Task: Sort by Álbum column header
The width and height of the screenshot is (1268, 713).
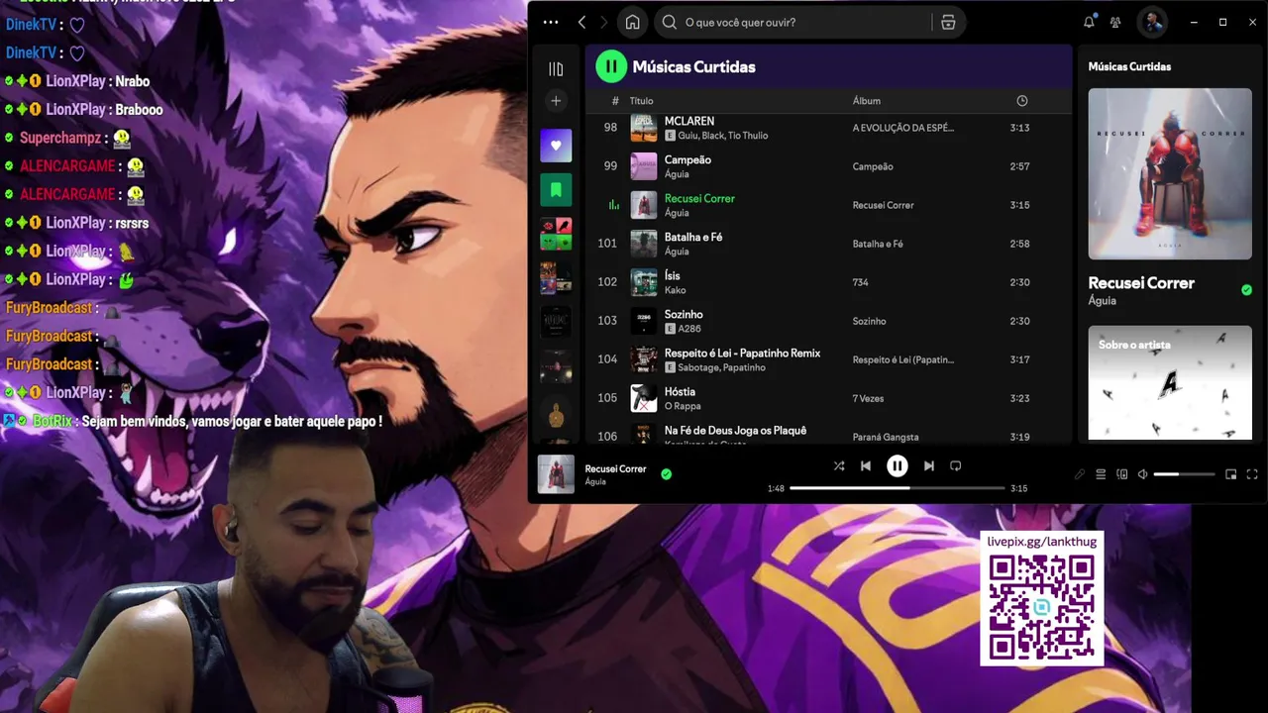Action: (866, 101)
